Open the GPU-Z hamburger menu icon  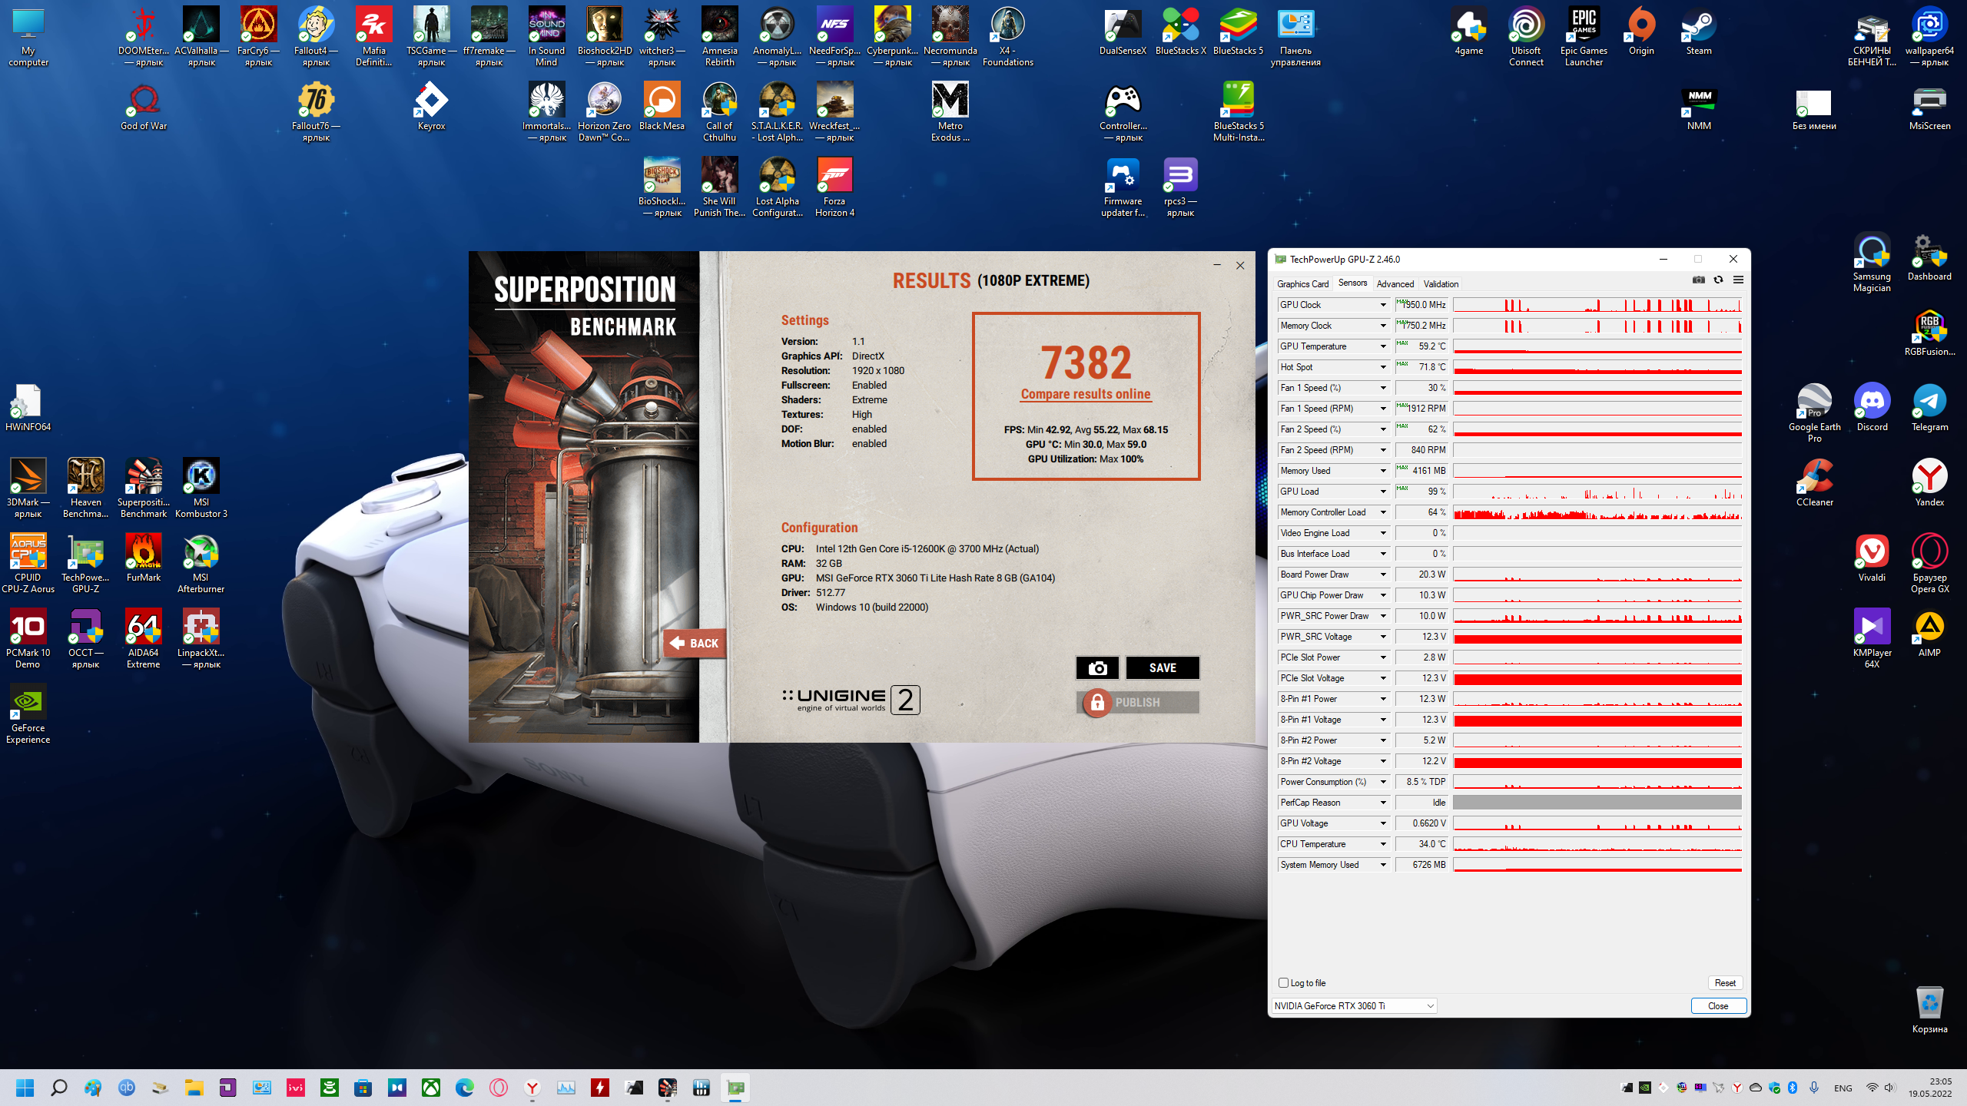1738,280
